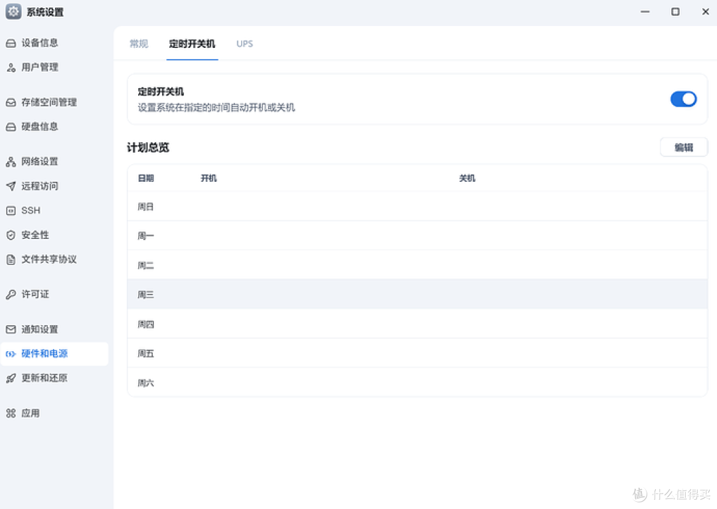Open 设备信息 in the sidebar
This screenshot has width=717, height=509.
tap(40, 42)
